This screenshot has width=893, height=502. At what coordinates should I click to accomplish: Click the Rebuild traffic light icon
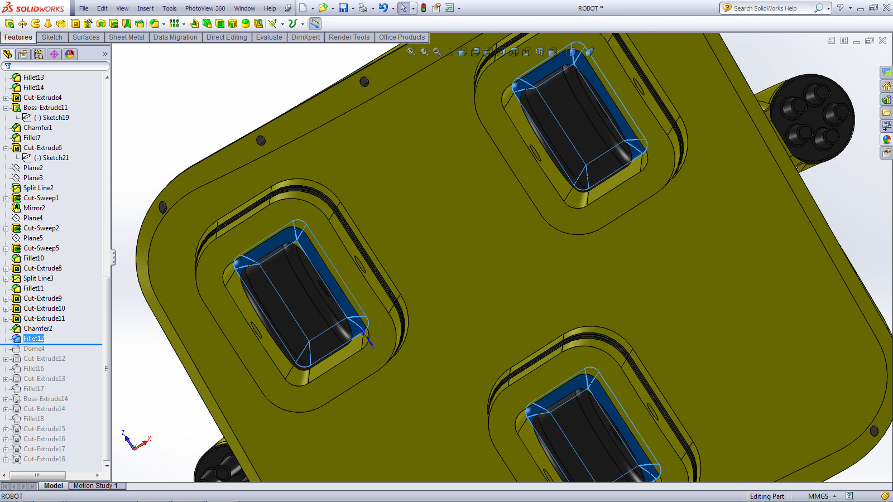point(424,8)
